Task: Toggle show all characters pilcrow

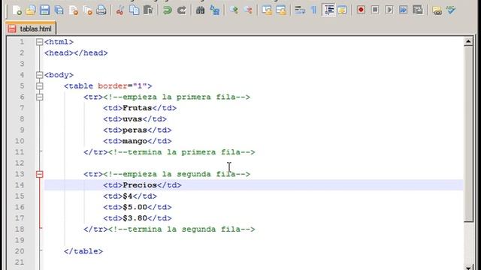Action: click(314, 10)
